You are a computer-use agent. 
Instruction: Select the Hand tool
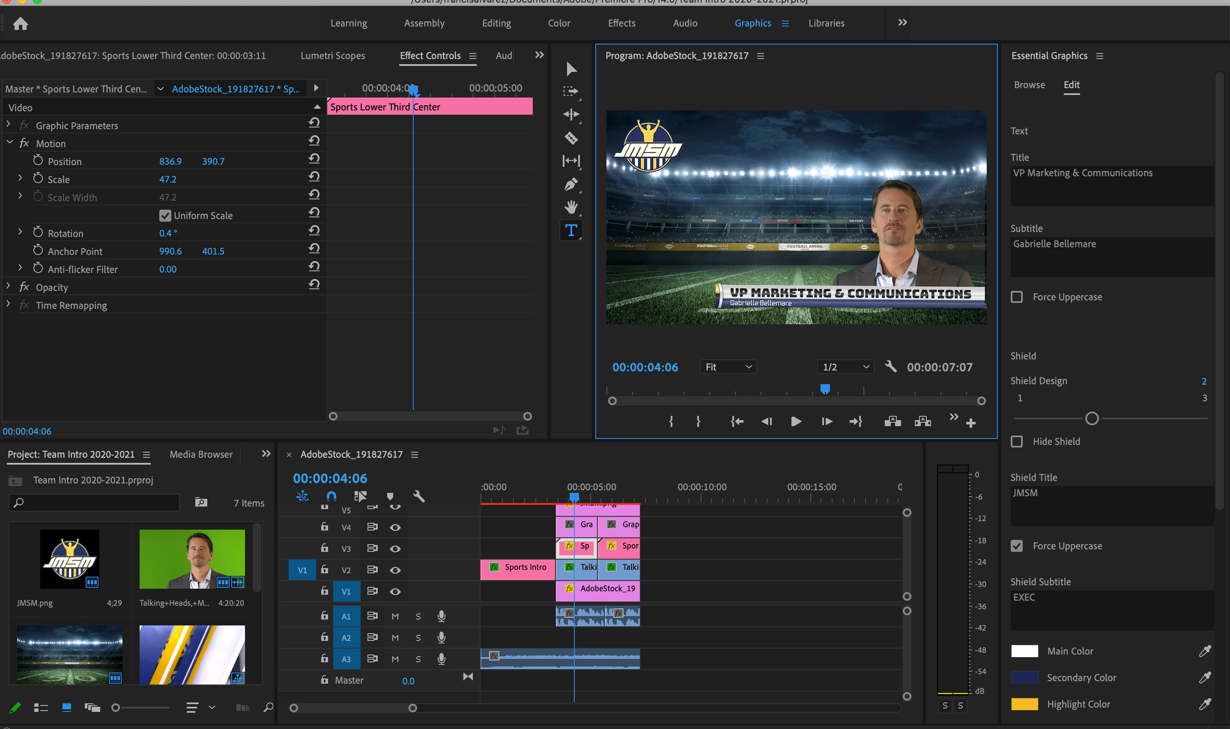571,207
